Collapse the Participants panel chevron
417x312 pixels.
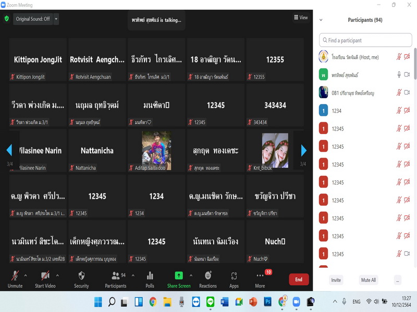[321, 20]
